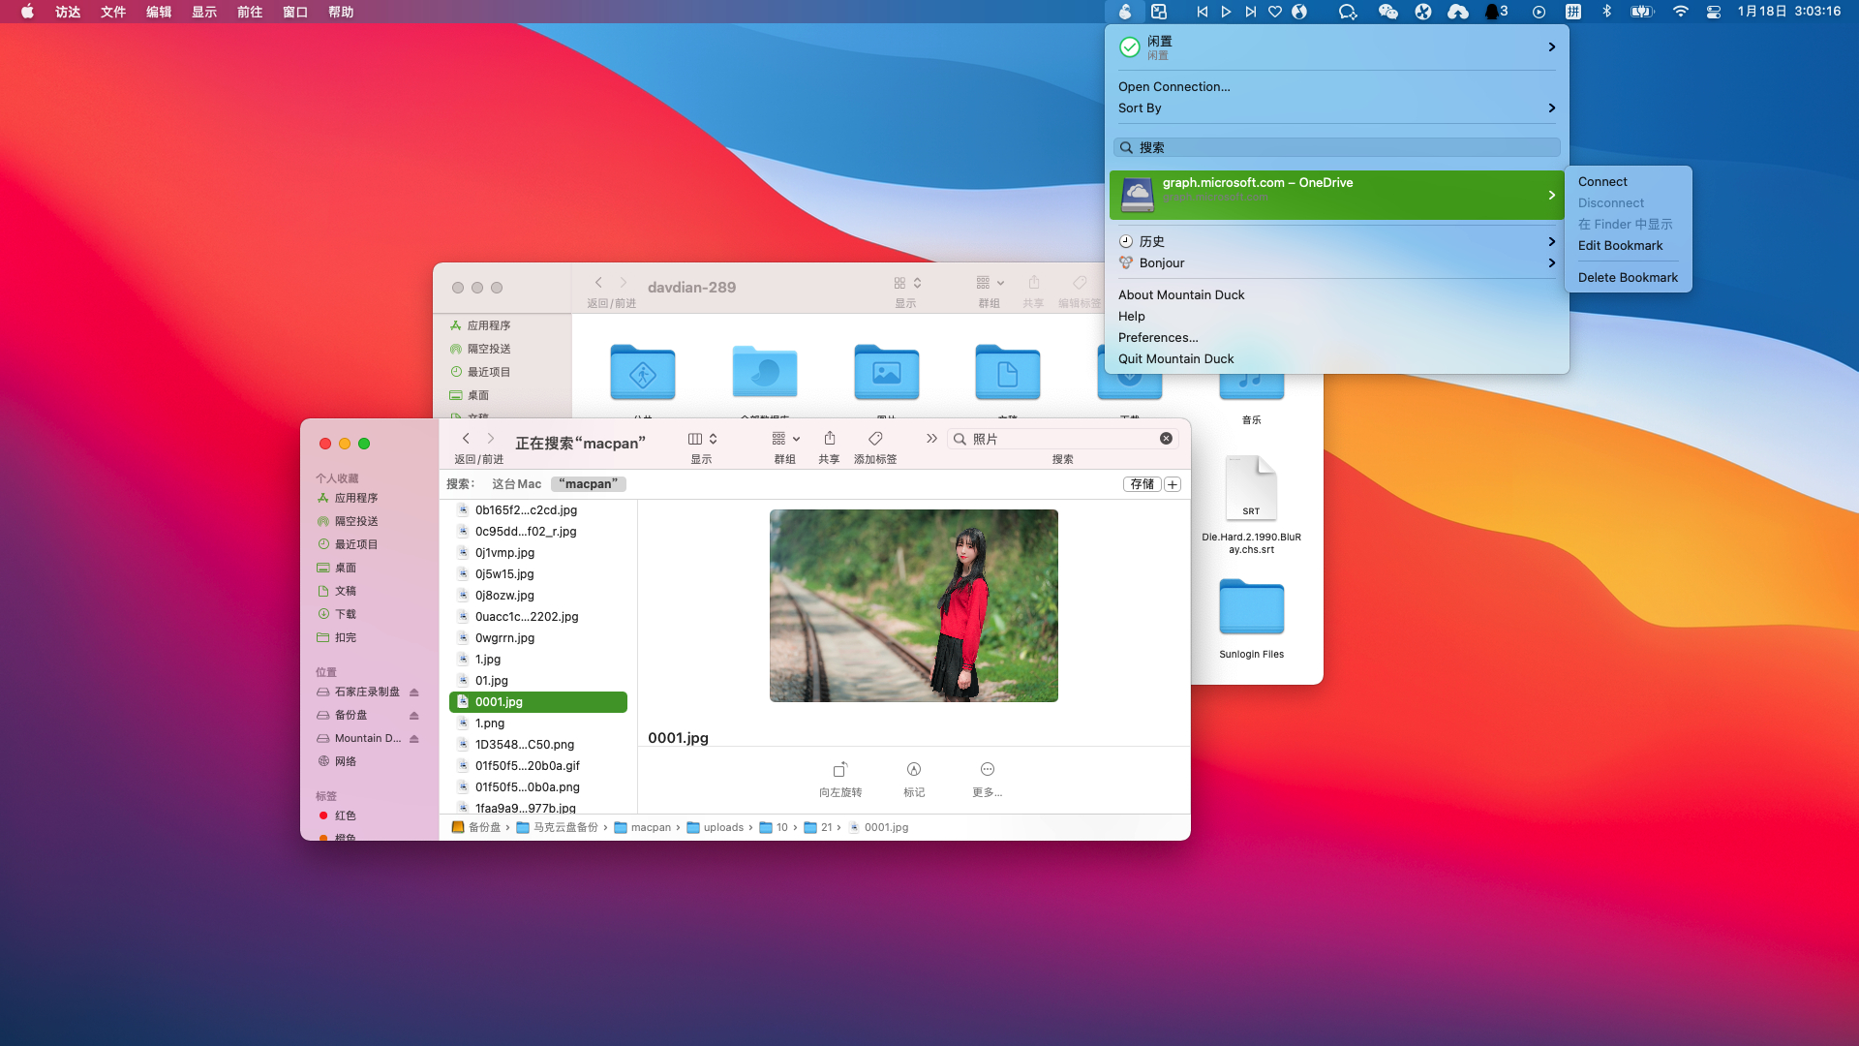Open the 群组 grouping dropdown in search window
The height and width of the screenshot is (1046, 1859).
pos(785,439)
